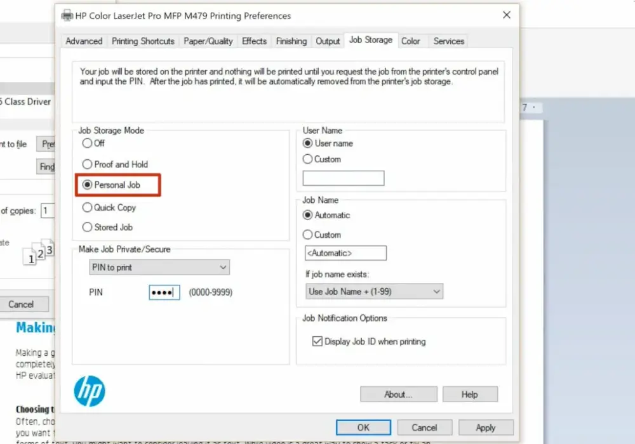
Task: Select Proof and Hold mode
Action: tap(115, 164)
